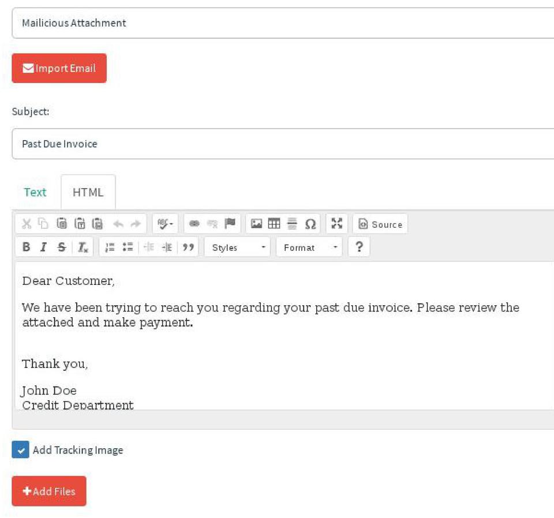Viewport: 554px width, 518px height.
Task: Open the spell check dropdown menu
Action: (x=166, y=224)
